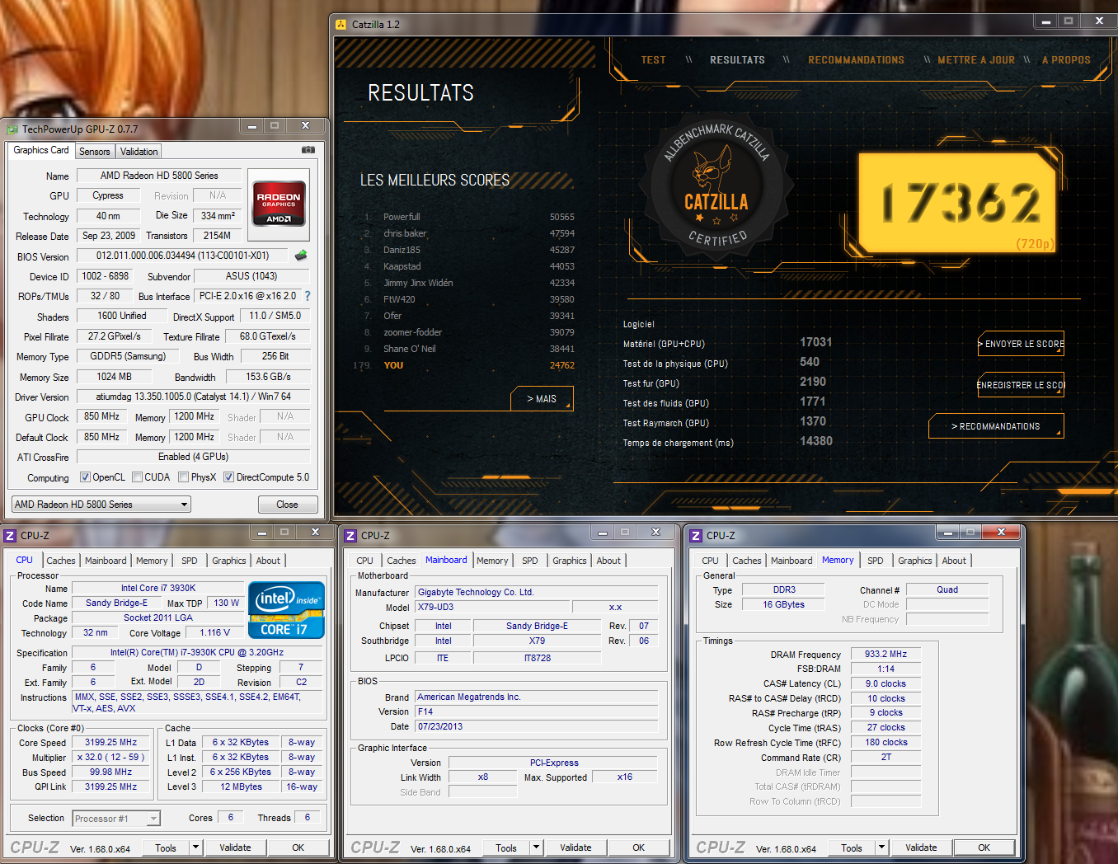
Task: Open About tab in the CPU window
Action: click(268, 561)
